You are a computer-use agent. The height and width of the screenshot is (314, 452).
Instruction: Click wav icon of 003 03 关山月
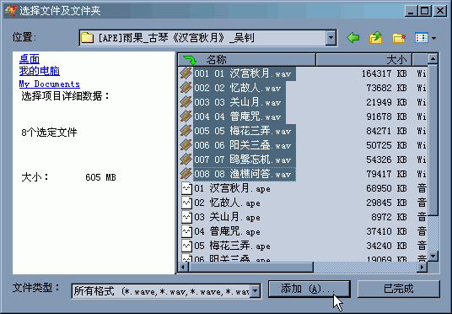click(x=186, y=102)
